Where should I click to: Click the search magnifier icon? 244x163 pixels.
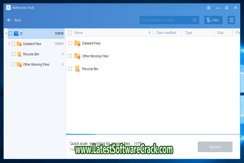[x=195, y=20]
